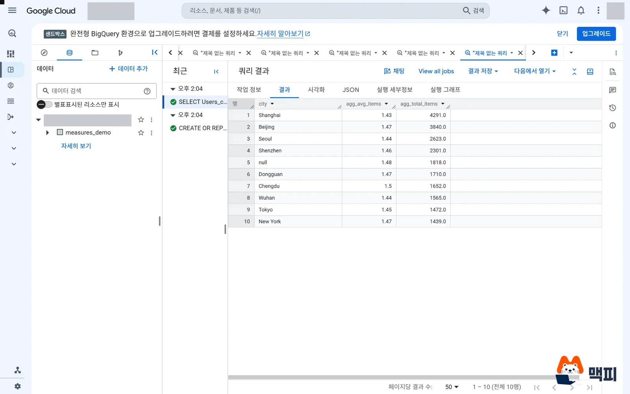Collapse the second 오후 2:04 history group
Screen dimensions: 630x394
[172, 115]
